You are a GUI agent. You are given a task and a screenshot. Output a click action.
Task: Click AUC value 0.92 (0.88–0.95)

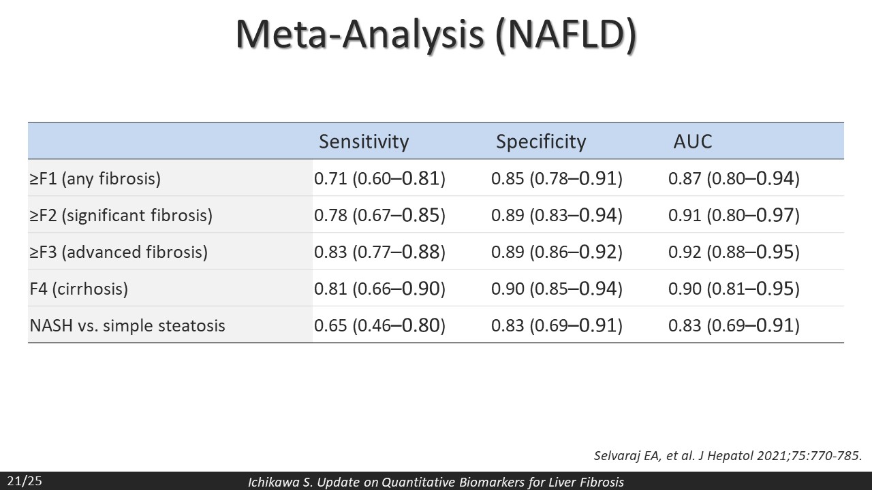coord(734,252)
